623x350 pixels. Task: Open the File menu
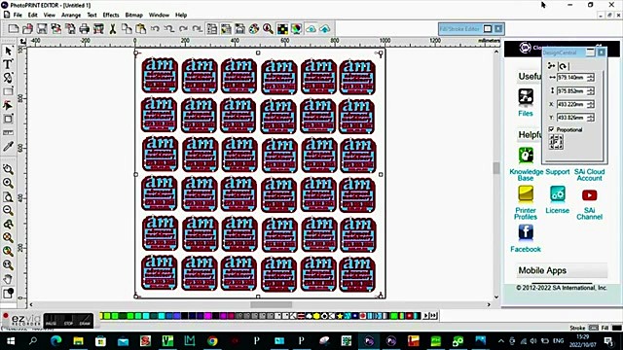tap(18, 16)
